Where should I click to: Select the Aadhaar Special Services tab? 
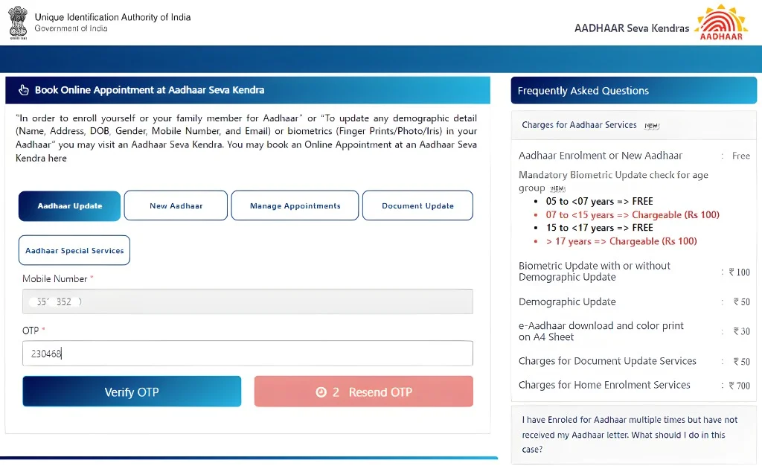click(x=74, y=250)
